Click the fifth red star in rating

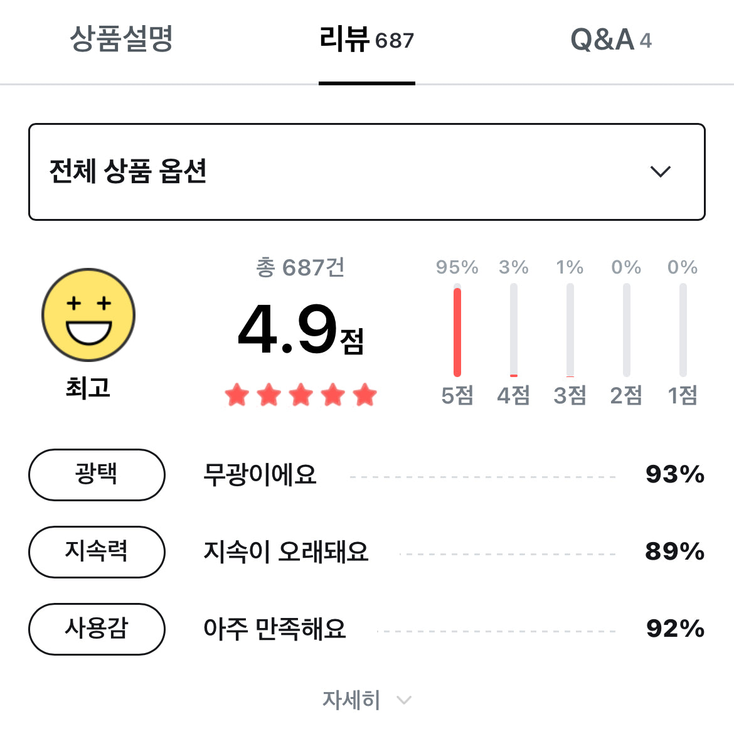(365, 395)
